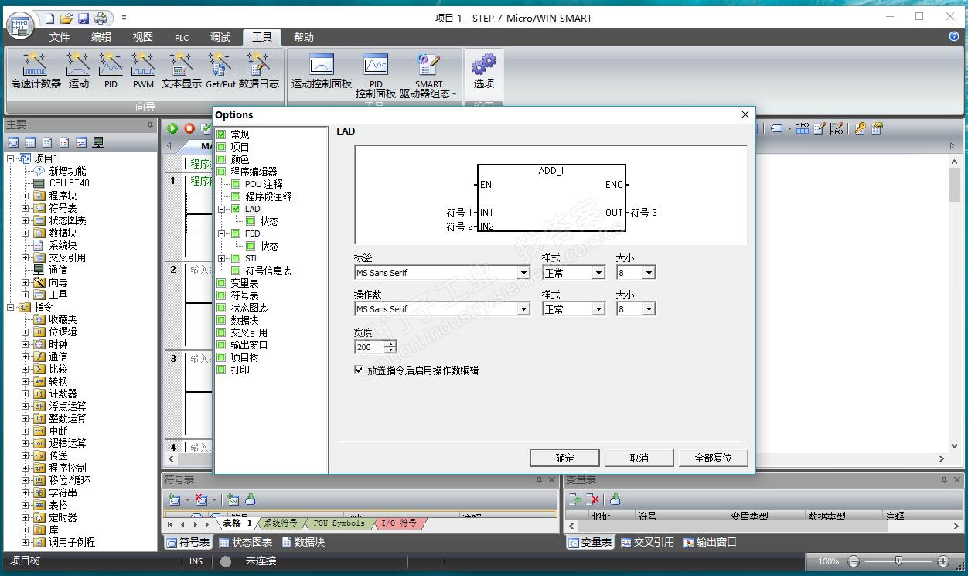968x576 pixels.
Task: Adjust the zoom slider in status bar
Action: (898, 561)
